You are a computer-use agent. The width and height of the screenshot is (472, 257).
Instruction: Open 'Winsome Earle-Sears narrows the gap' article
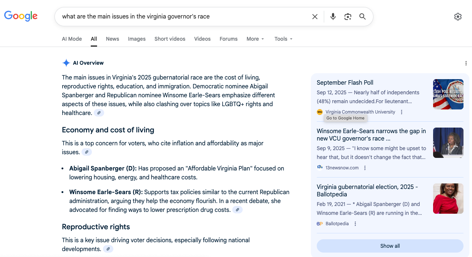371,135
